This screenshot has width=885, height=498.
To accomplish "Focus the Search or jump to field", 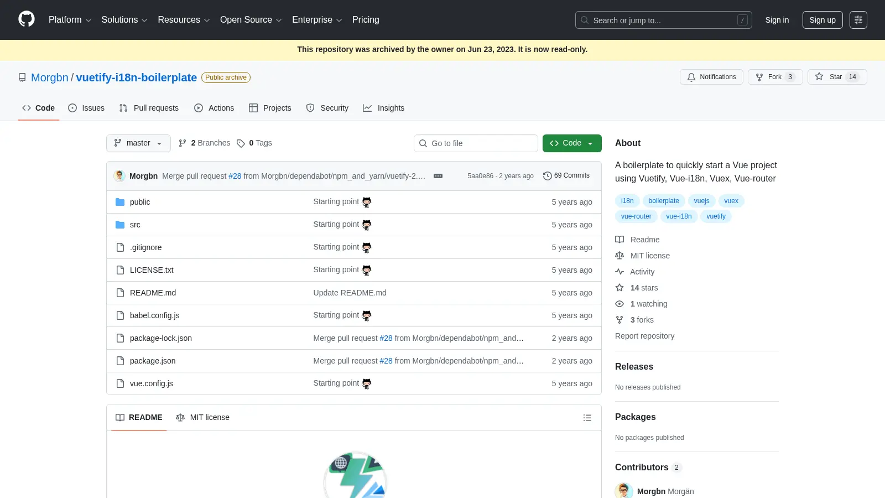I will pyautogui.click(x=664, y=20).
